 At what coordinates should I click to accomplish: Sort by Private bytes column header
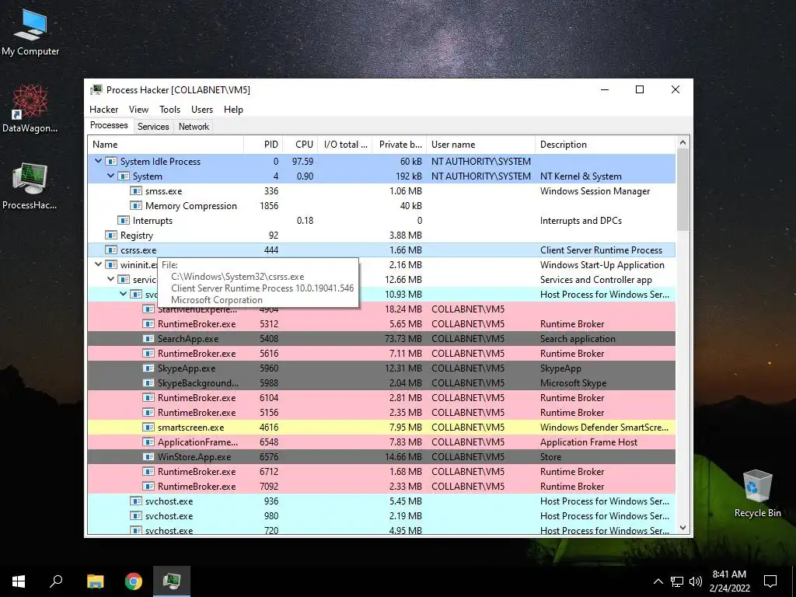tap(400, 144)
